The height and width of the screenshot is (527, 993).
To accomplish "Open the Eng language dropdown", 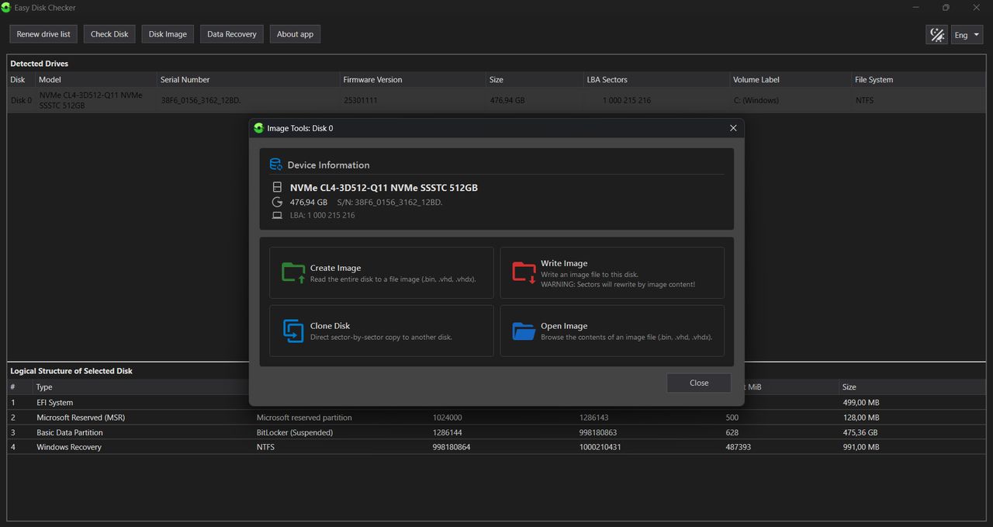I will point(967,35).
